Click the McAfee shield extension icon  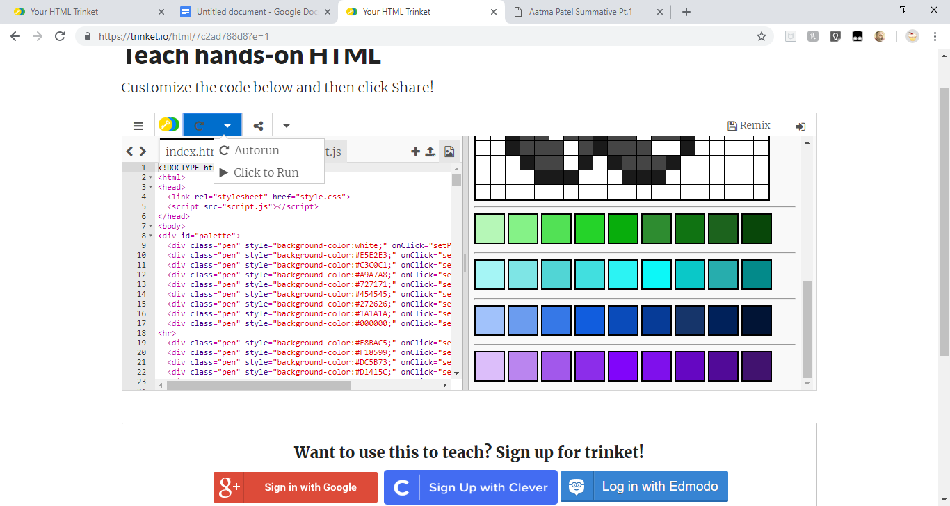(x=791, y=36)
